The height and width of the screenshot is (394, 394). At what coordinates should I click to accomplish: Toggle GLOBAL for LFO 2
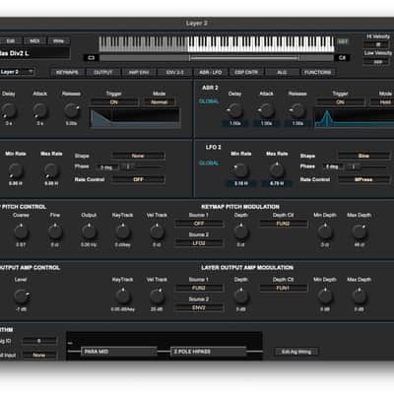coord(209,164)
